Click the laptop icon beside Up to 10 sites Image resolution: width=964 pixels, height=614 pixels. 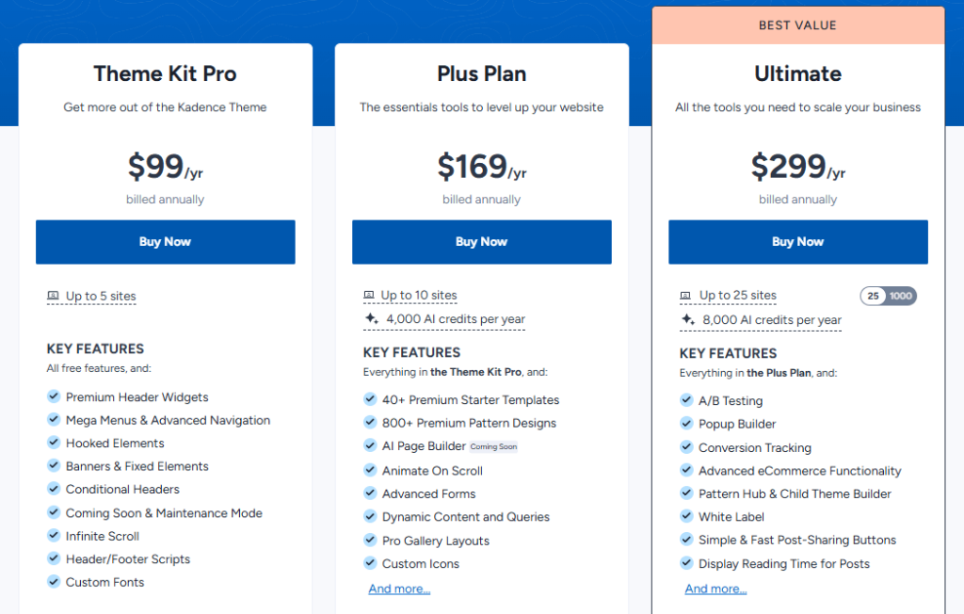(x=370, y=296)
